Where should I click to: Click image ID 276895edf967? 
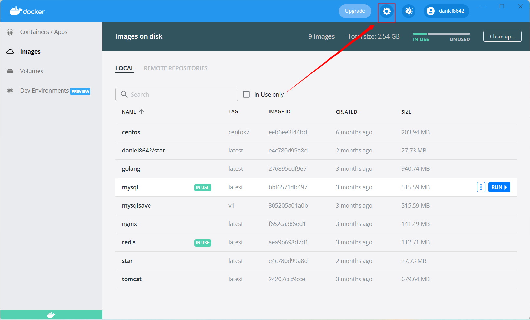click(x=288, y=169)
